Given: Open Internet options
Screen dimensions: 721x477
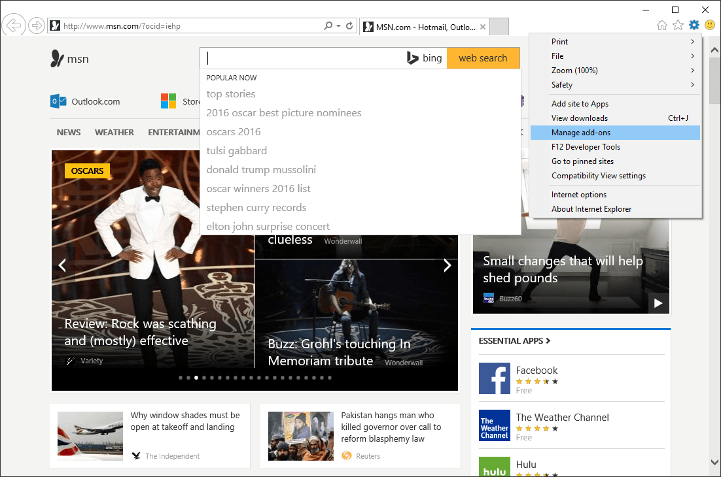Looking at the screenshot, I should tap(616, 195).
